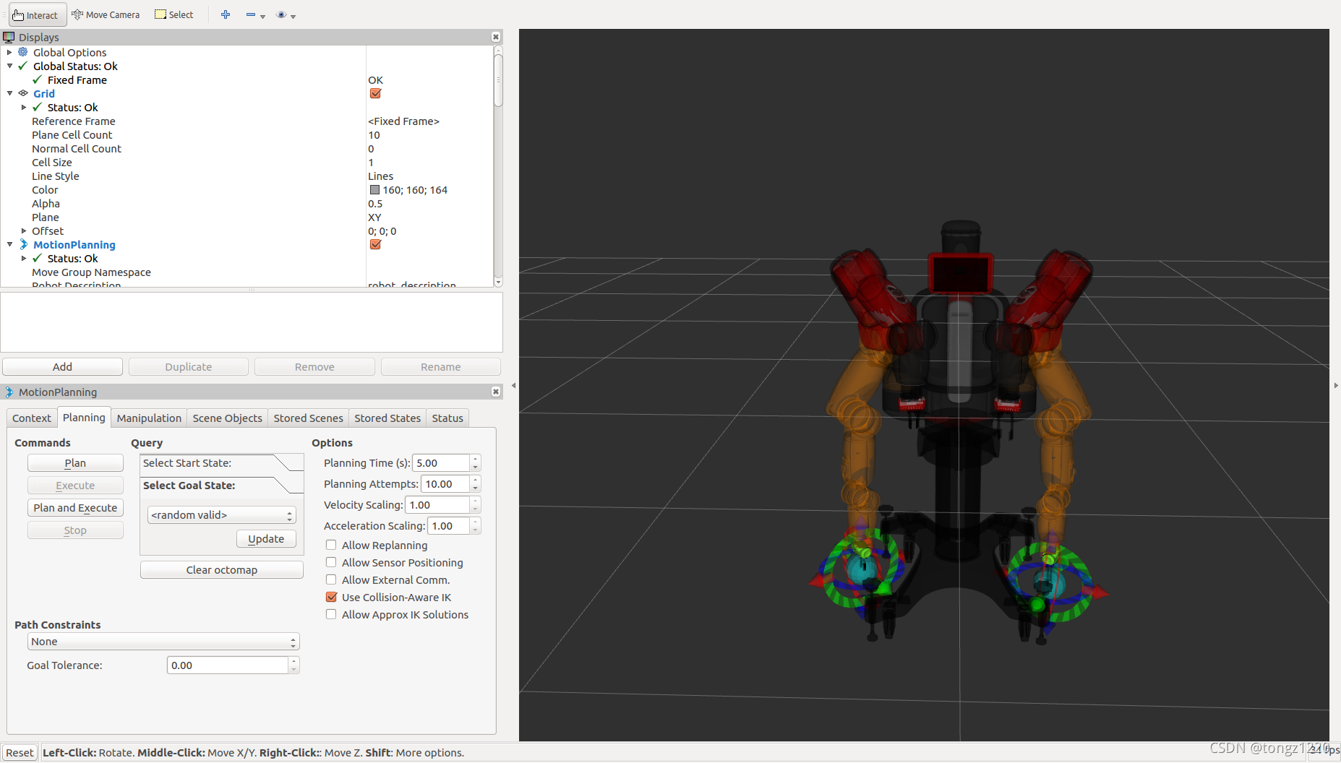Screen dimensions: 1341x763
Task: Open the random valid goal state dropdown
Action: (221, 514)
